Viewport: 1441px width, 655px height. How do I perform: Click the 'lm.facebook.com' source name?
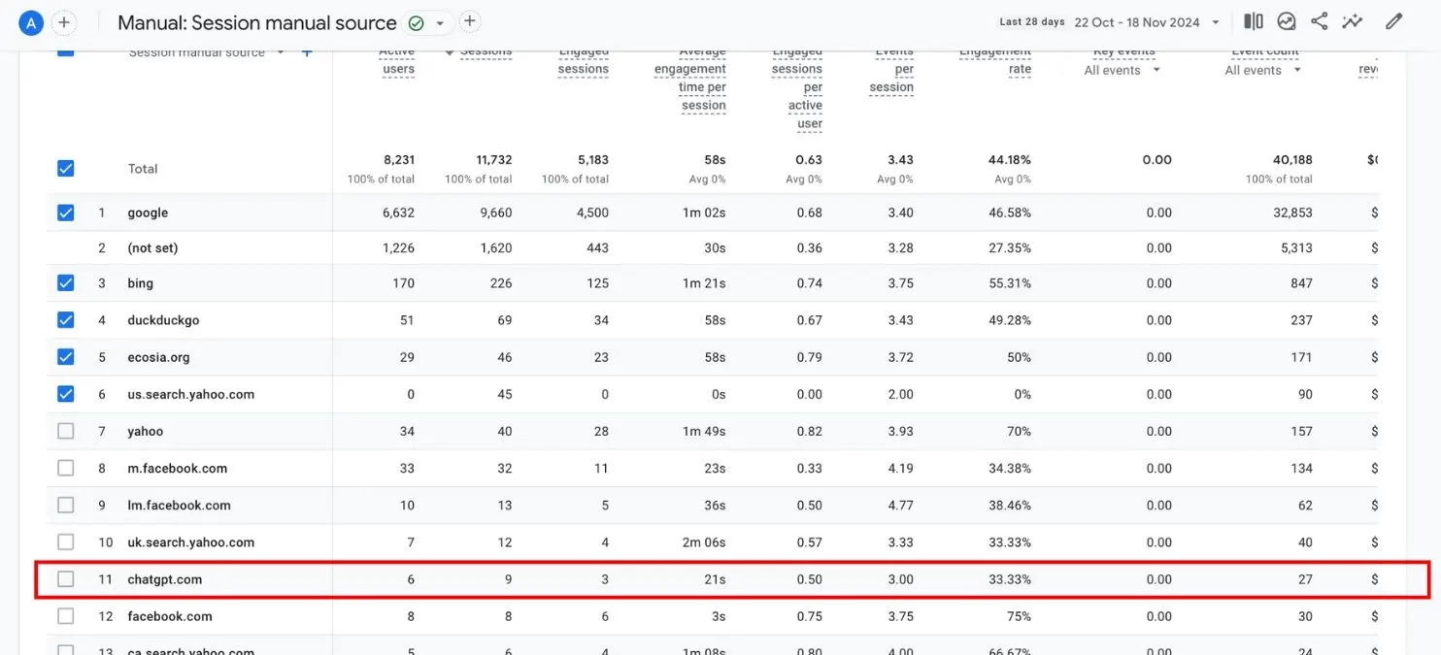(179, 505)
